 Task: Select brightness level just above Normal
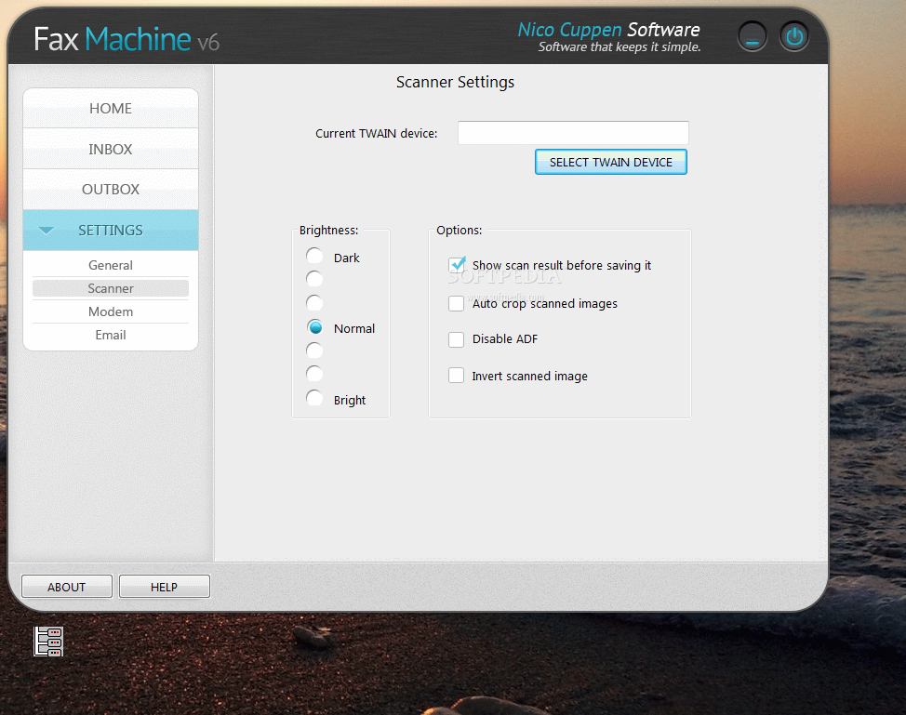tap(314, 302)
